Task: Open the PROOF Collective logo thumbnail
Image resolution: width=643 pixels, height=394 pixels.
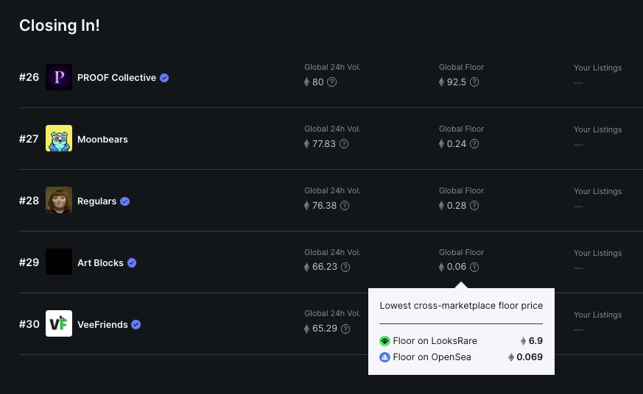Action: (x=59, y=77)
